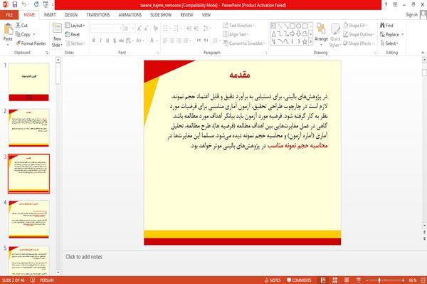Image resolution: width=427 pixels, height=284 pixels.
Task: Start Slide Show from the status bar icon
Action: click(359, 280)
